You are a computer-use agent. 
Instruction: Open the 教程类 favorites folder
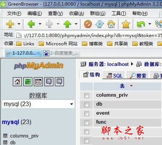[x=142, y=43]
